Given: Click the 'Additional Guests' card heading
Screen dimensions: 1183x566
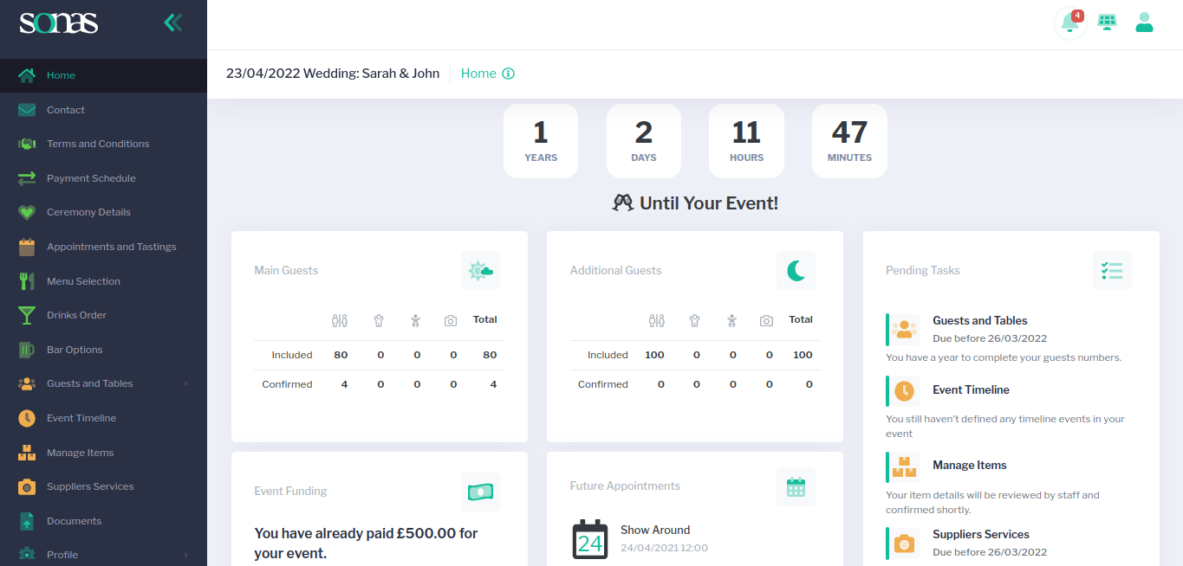Looking at the screenshot, I should coord(615,271).
